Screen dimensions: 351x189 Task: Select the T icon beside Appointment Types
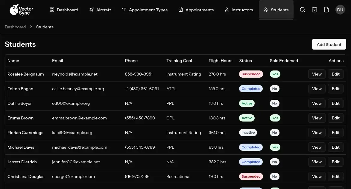coord(124,10)
